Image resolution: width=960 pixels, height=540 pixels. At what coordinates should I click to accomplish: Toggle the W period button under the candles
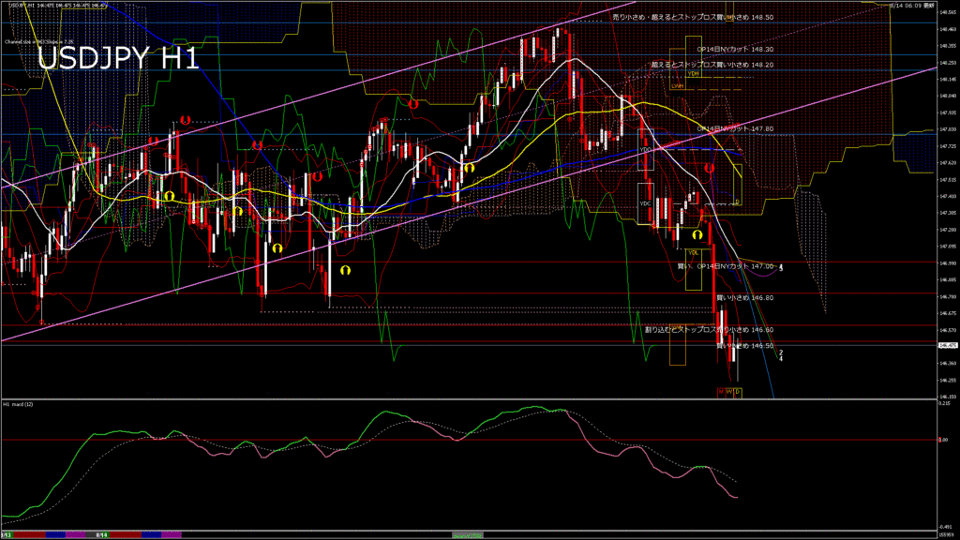pos(728,390)
